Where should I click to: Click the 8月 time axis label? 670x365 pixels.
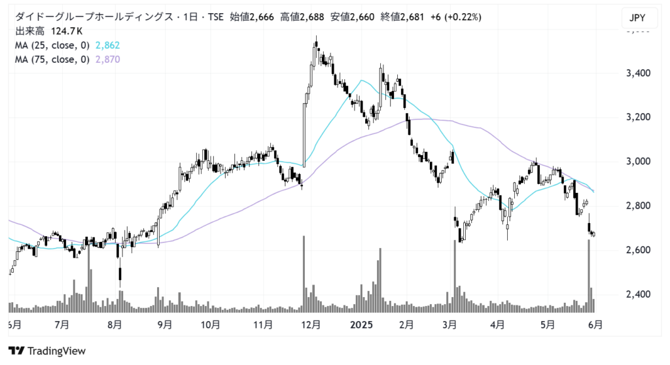coord(115,325)
